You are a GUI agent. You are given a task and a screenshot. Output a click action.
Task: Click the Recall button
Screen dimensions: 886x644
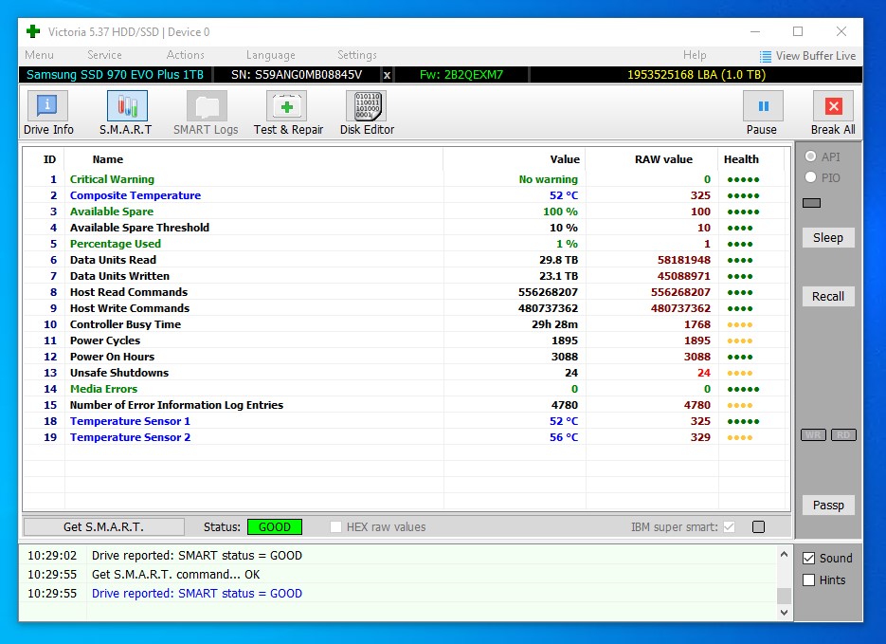coord(828,296)
